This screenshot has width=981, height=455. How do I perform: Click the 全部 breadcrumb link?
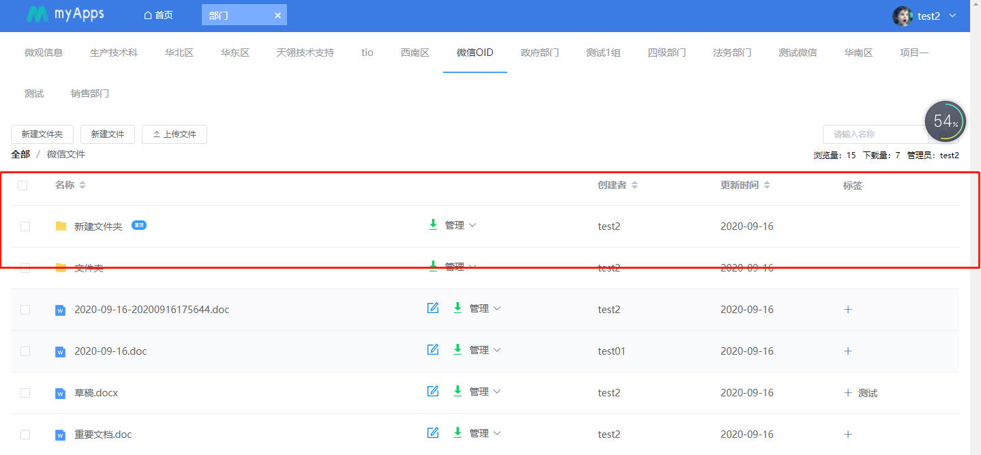pos(20,155)
